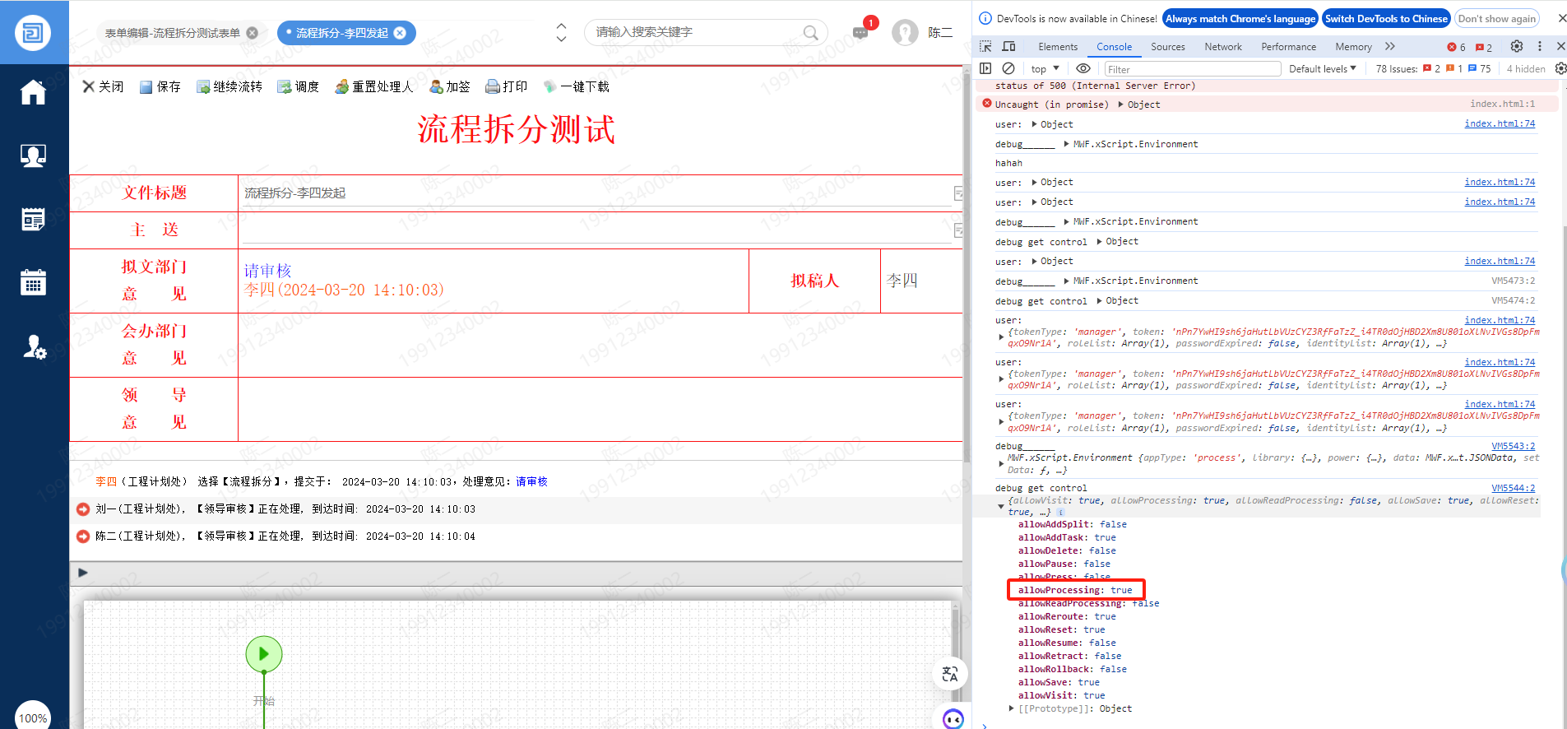Click the home icon in left sidebar
The image size is (1567, 729).
33,92
